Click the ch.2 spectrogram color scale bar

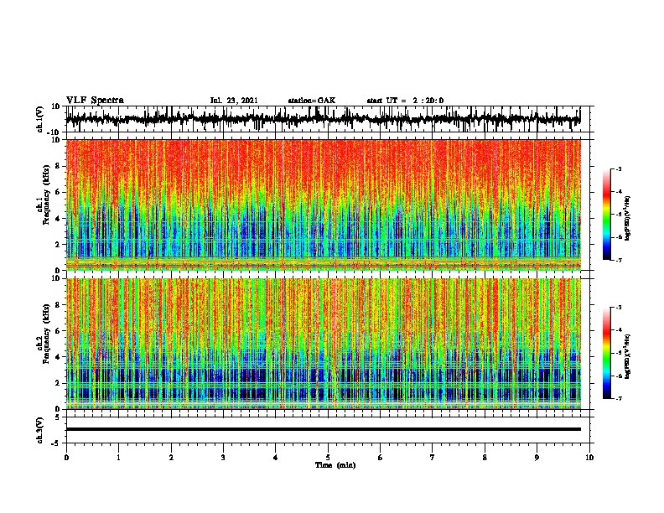(x=606, y=353)
